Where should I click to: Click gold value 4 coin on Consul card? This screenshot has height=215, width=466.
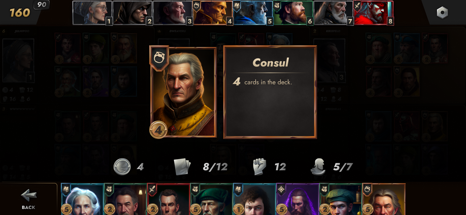pyautogui.click(x=158, y=130)
